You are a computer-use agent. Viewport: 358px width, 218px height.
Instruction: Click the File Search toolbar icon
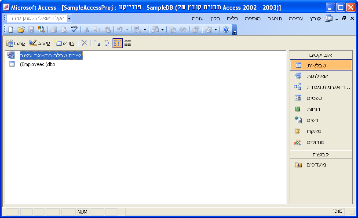(41, 30)
